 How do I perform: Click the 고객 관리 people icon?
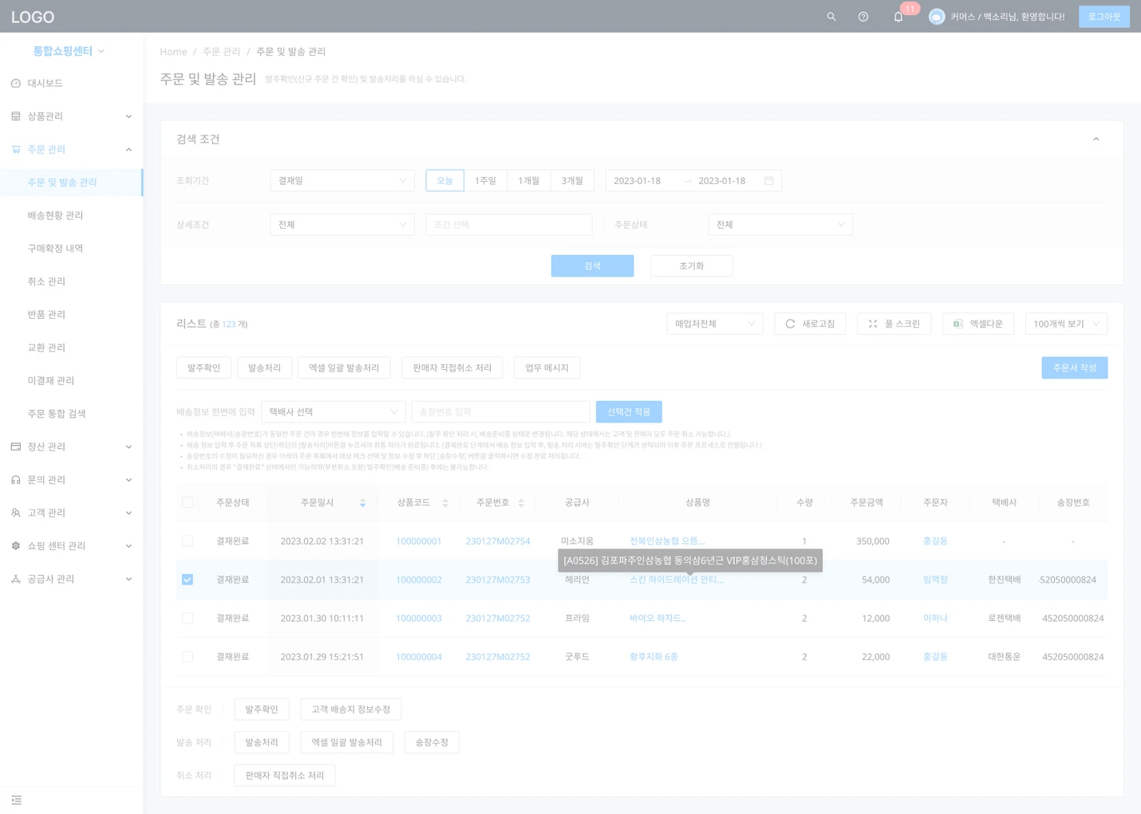coord(16,513)
